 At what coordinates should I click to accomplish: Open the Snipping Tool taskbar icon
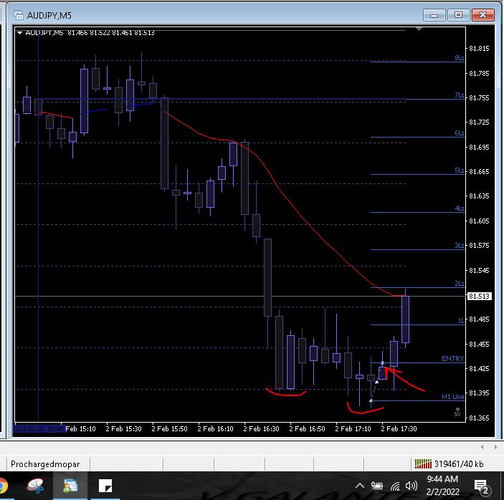tap(35, 486)
